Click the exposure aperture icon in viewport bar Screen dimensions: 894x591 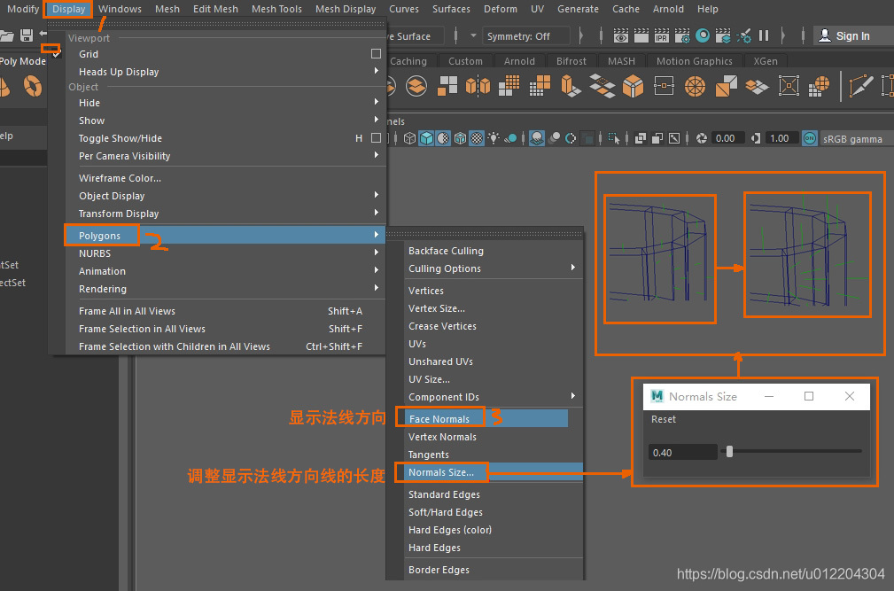coord(702,138)
